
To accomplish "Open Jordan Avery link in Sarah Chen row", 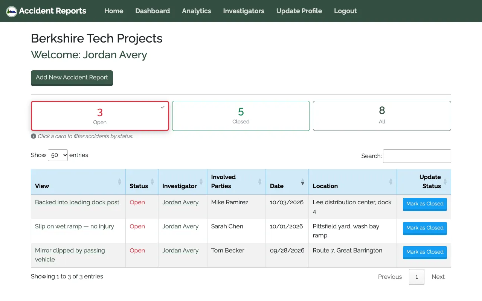I will 180,226.
